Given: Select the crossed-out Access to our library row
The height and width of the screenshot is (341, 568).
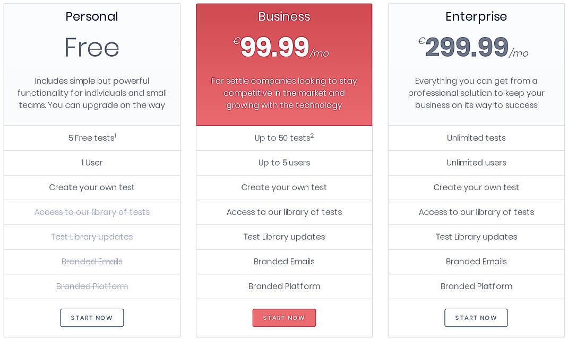Looking at the screenshot, I should [x=92, y=212].
